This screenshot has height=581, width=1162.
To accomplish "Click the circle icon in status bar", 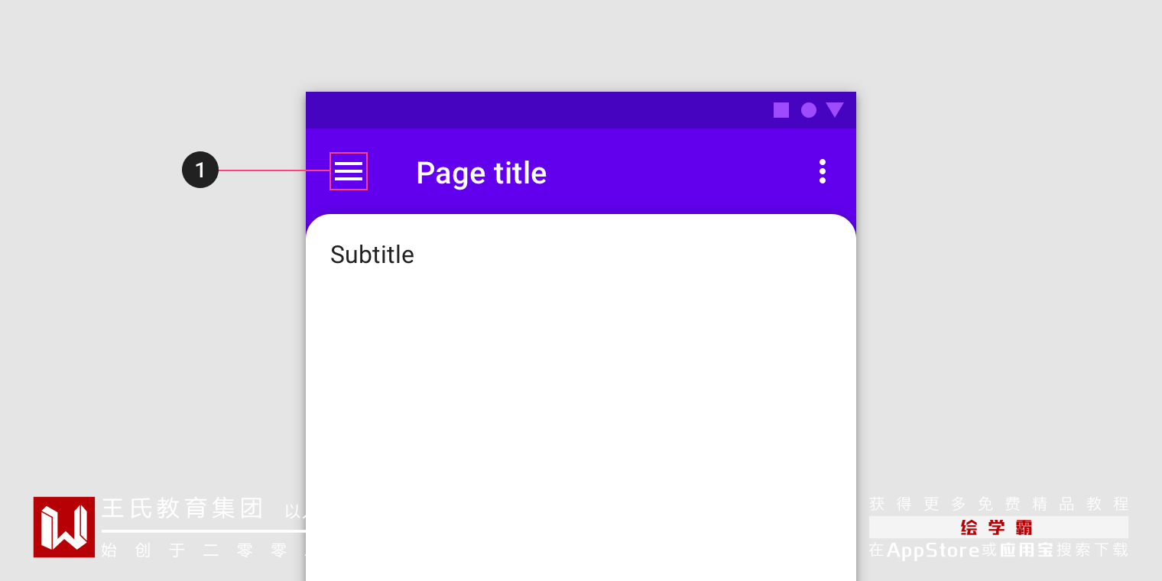I will (809, 110).
